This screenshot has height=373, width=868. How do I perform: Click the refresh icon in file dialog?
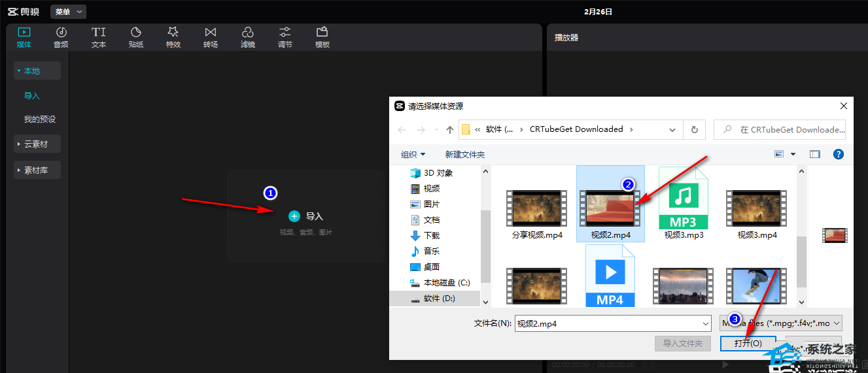[694, 129]
